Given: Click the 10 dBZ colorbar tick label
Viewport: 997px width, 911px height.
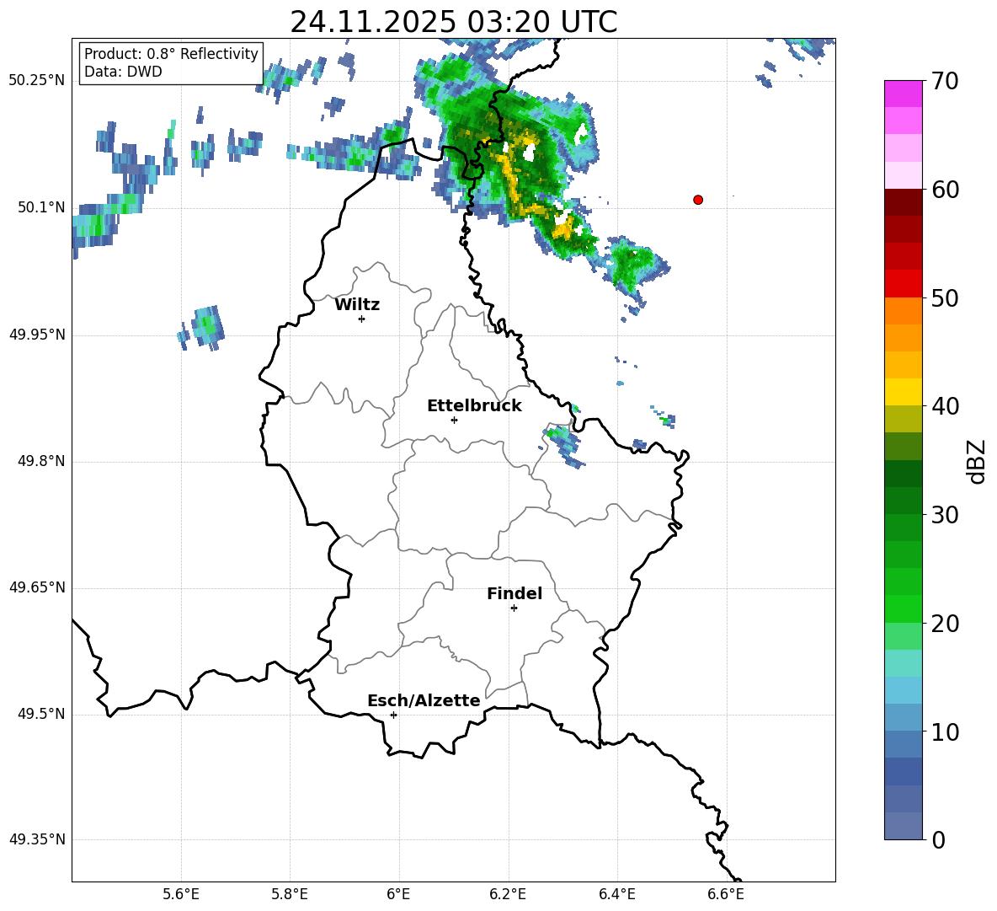Looking at the screenshot, I should [945, 731].
